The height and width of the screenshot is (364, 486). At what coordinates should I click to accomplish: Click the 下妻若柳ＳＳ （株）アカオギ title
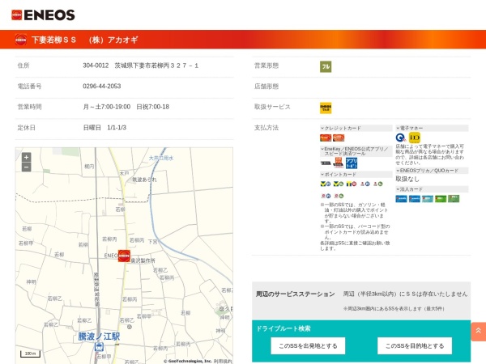tap(84, 40)
